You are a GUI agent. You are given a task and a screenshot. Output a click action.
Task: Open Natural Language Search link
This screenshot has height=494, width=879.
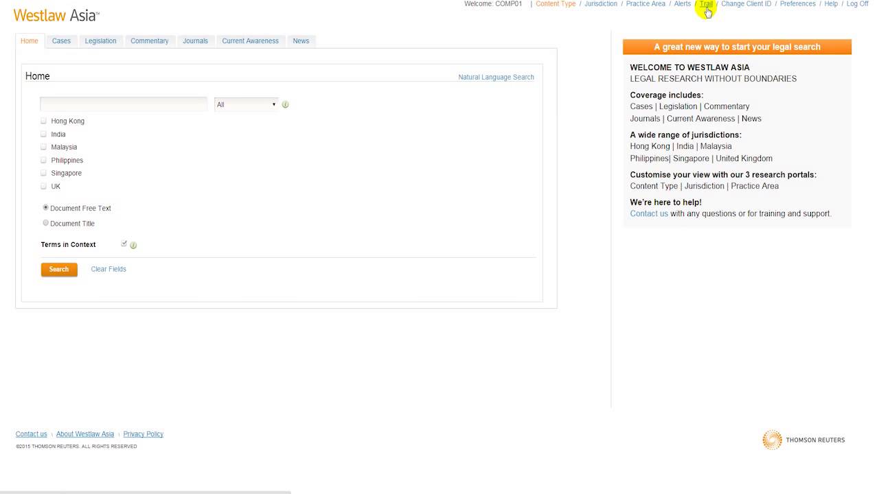(496, 78)
